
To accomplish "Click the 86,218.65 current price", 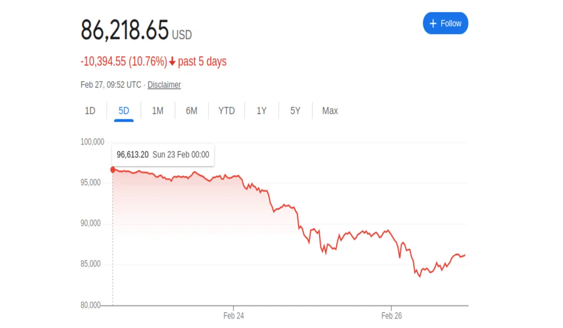I will 124,31.
